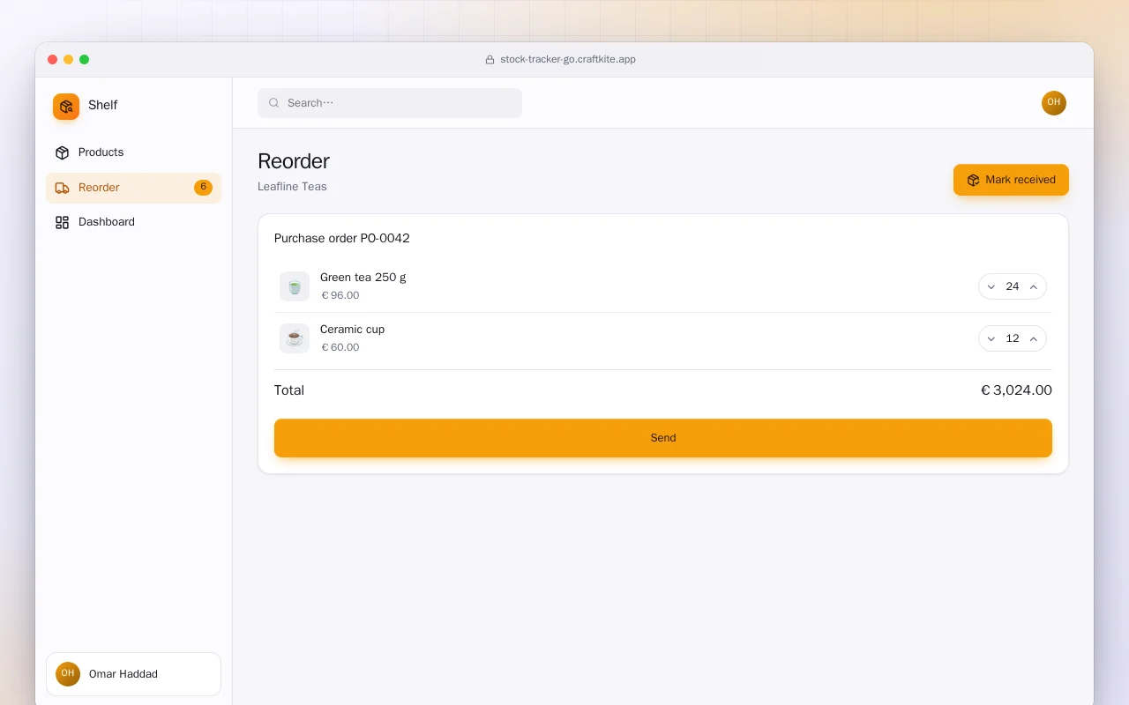The image size is (1129, 705).
Task: Click the Reorder badge showing 6
Action: click(203, 187)
